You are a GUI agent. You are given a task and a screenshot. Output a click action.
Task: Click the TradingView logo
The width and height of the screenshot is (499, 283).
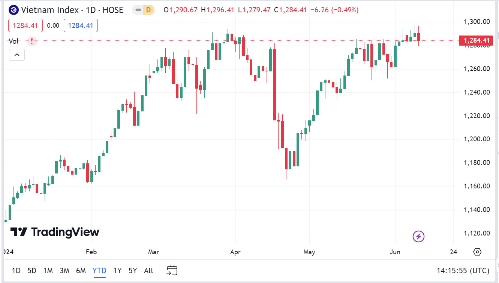point(55,232)
